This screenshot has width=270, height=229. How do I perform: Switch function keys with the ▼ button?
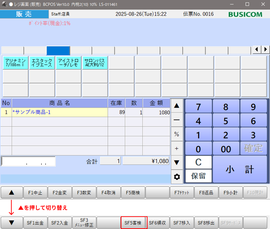(11, 223)
